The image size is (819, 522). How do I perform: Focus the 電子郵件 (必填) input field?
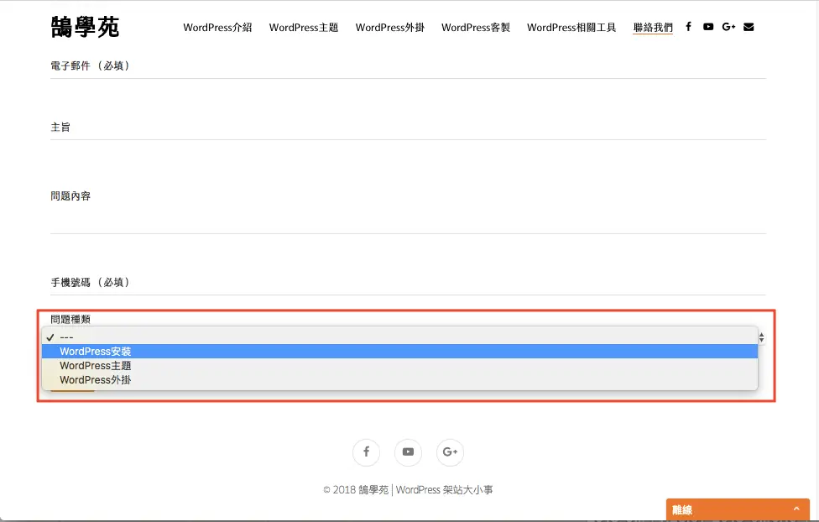click(x=408, y=67)
